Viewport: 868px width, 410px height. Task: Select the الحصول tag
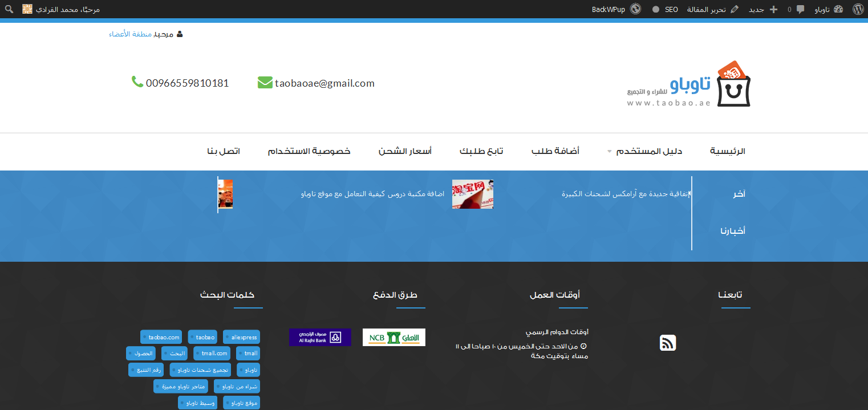click(x=141, y=353)
